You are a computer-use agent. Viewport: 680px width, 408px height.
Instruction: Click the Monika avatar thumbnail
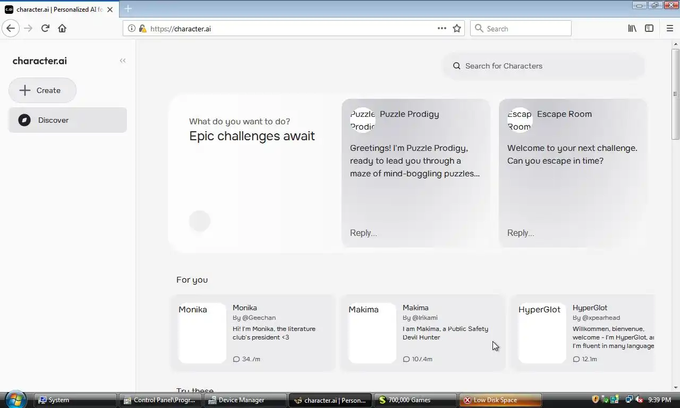pyautogui.click(x=202, y=333)
